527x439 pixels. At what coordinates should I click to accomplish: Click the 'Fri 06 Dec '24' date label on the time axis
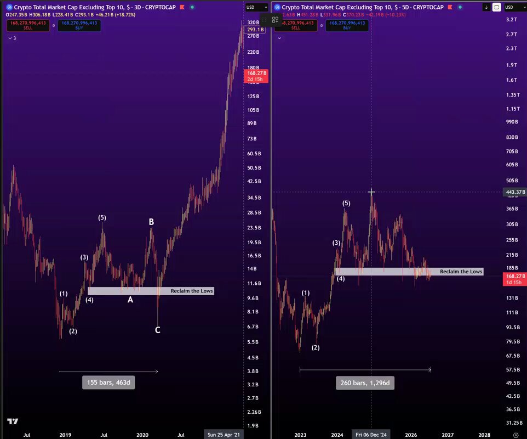coord(371,435)
